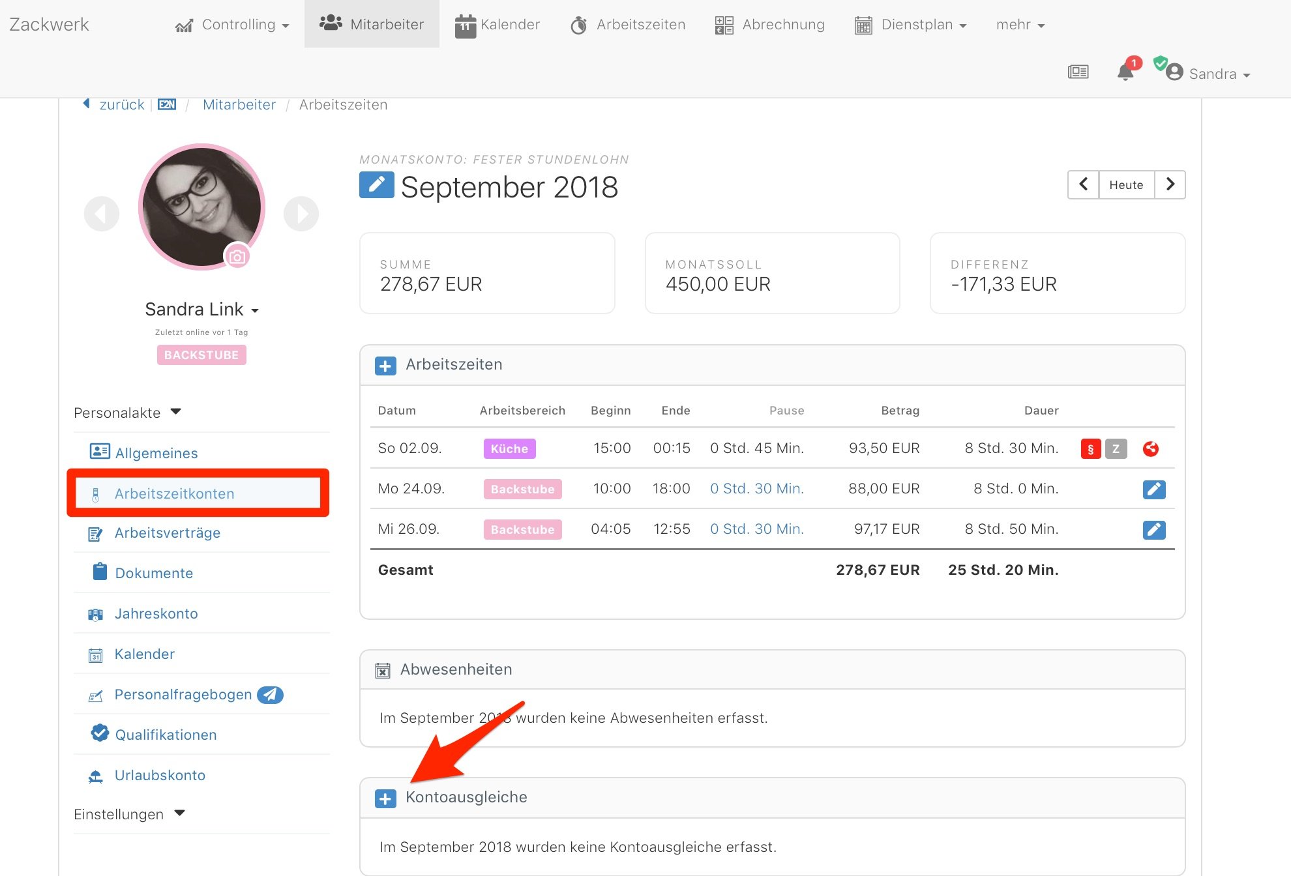Click the red share icon in So 02.09. row
The height and width of the screenshot is (876, 1291).
click(x=1151, y=448)
